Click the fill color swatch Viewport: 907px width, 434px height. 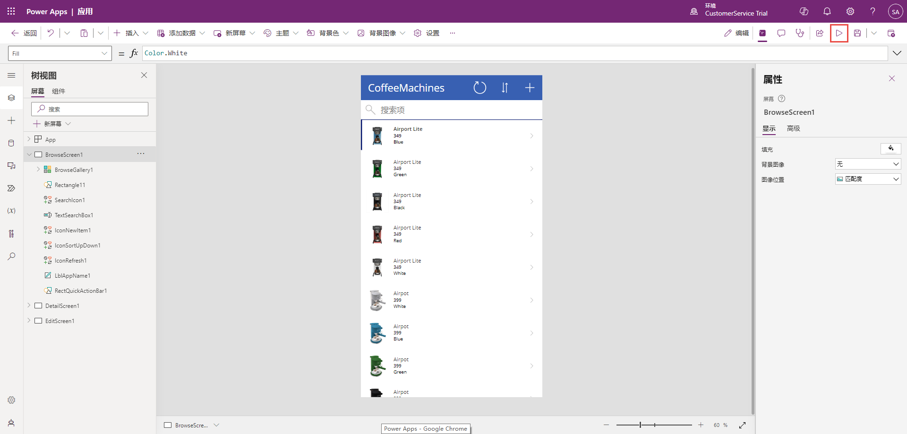(890, 149)
